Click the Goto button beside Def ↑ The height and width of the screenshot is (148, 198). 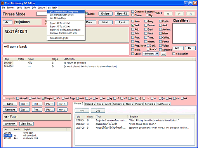[10, 104]
